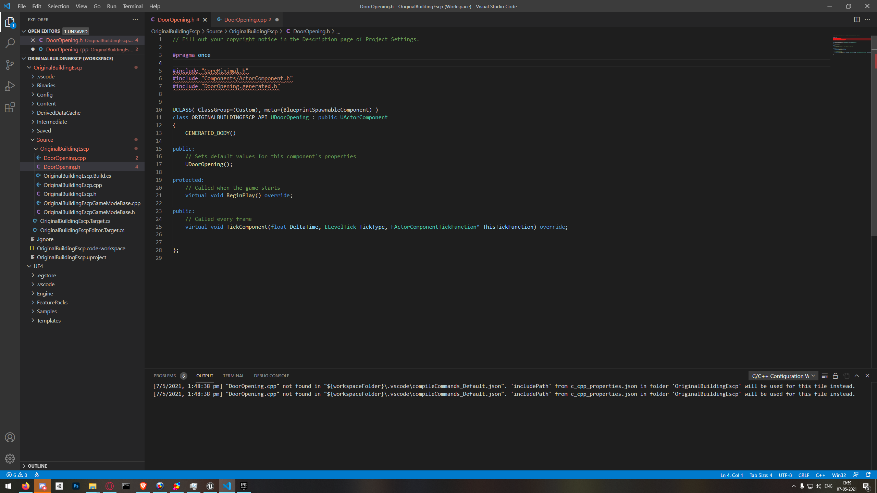Expand the Intermediate folder
Image resolution: width=877 pixels, height=493 pixels.
point(52,122)
